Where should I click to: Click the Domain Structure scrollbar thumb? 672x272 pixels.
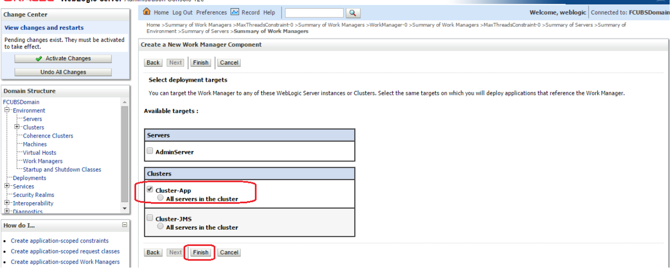click(125, 154)
